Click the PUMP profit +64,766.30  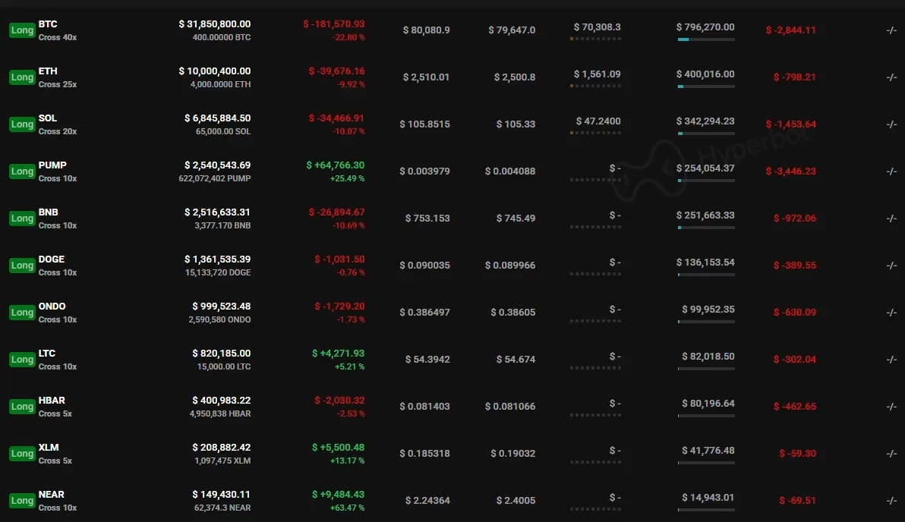(x=336, y=165)
